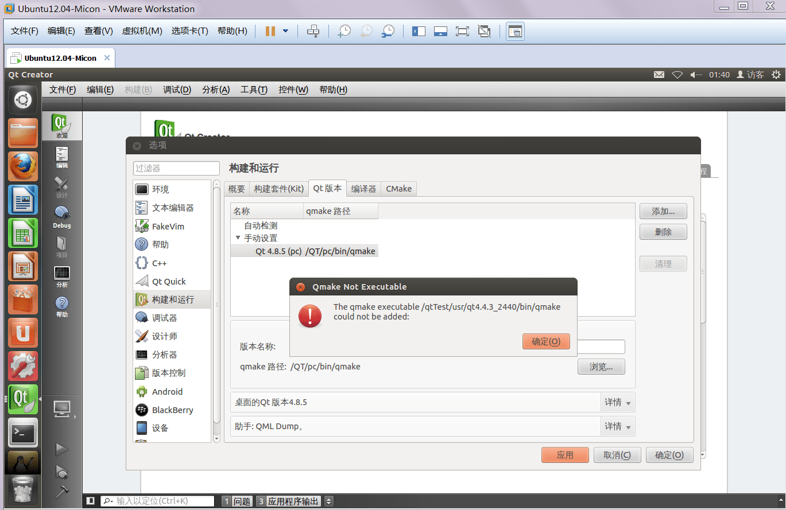Open Qt Creator 编辑 mode
The width and height of the screenshot is (786, 510).
click(62, 157)
